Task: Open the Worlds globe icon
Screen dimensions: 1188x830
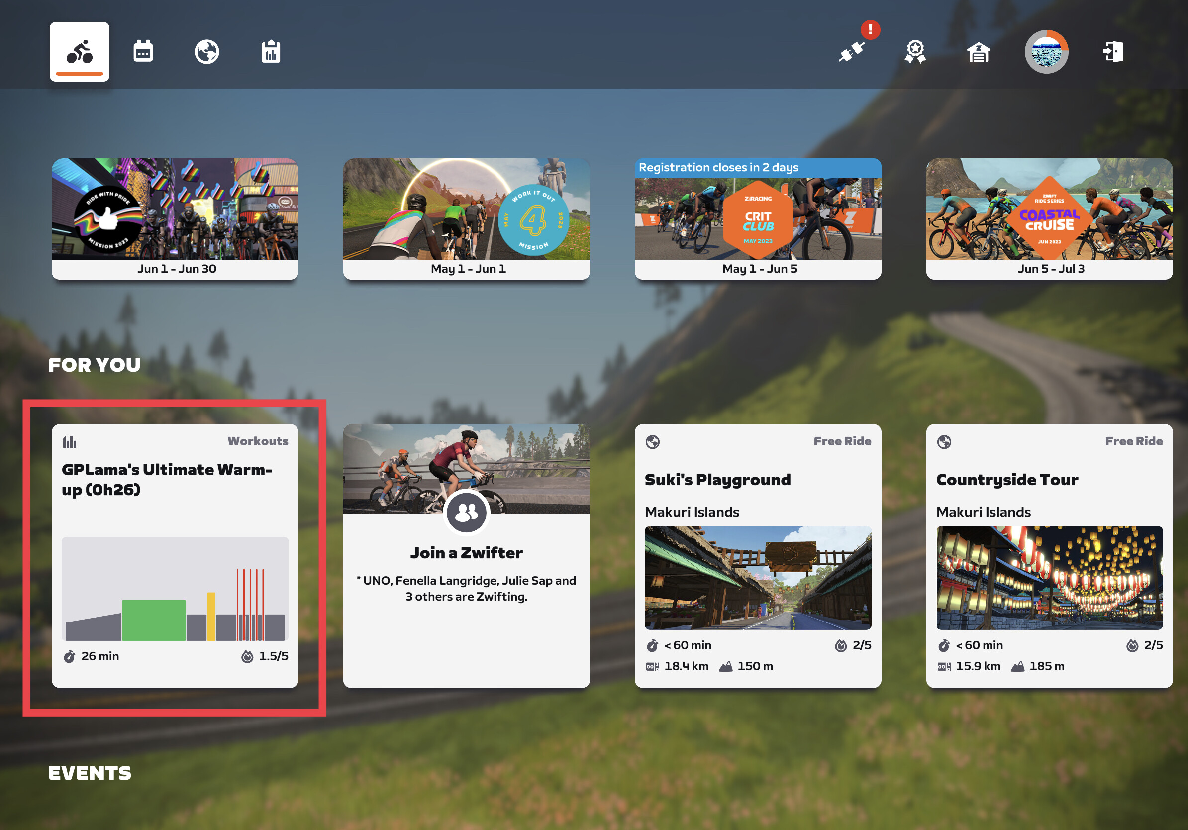Action: tap(206, 52)
